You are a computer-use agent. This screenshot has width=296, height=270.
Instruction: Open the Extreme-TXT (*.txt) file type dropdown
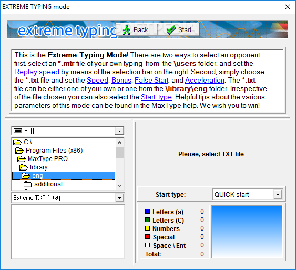(68, 198)
